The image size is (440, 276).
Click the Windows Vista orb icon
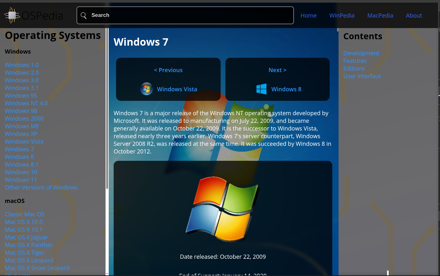[x=147, y=89]
